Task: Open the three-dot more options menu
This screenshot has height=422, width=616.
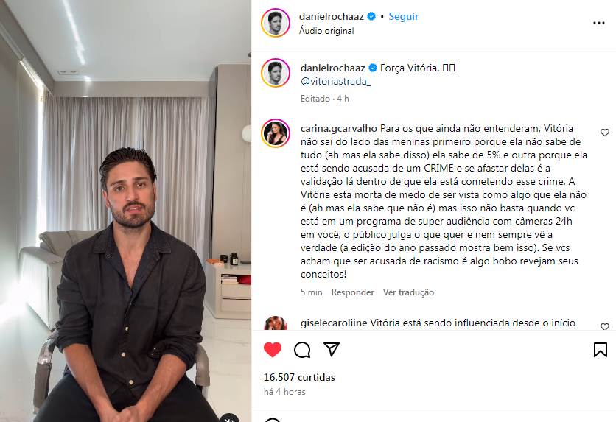Action: point(599,23)
